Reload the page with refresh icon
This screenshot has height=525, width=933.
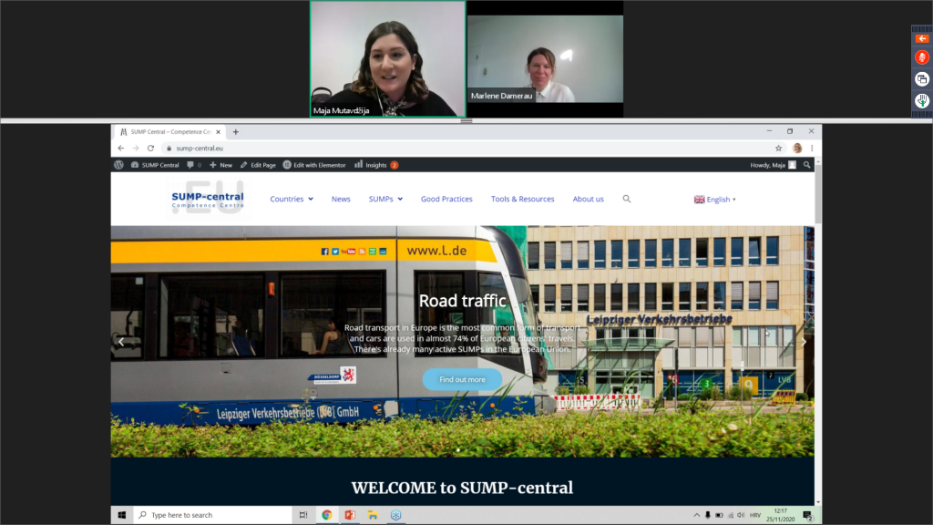(x=150, y=149)
